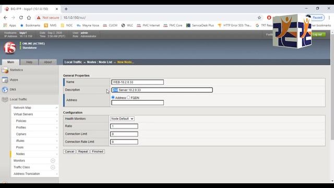The image size is (334, 188).
Task: Click the browser address bar URL
Action: pos(75,18)
